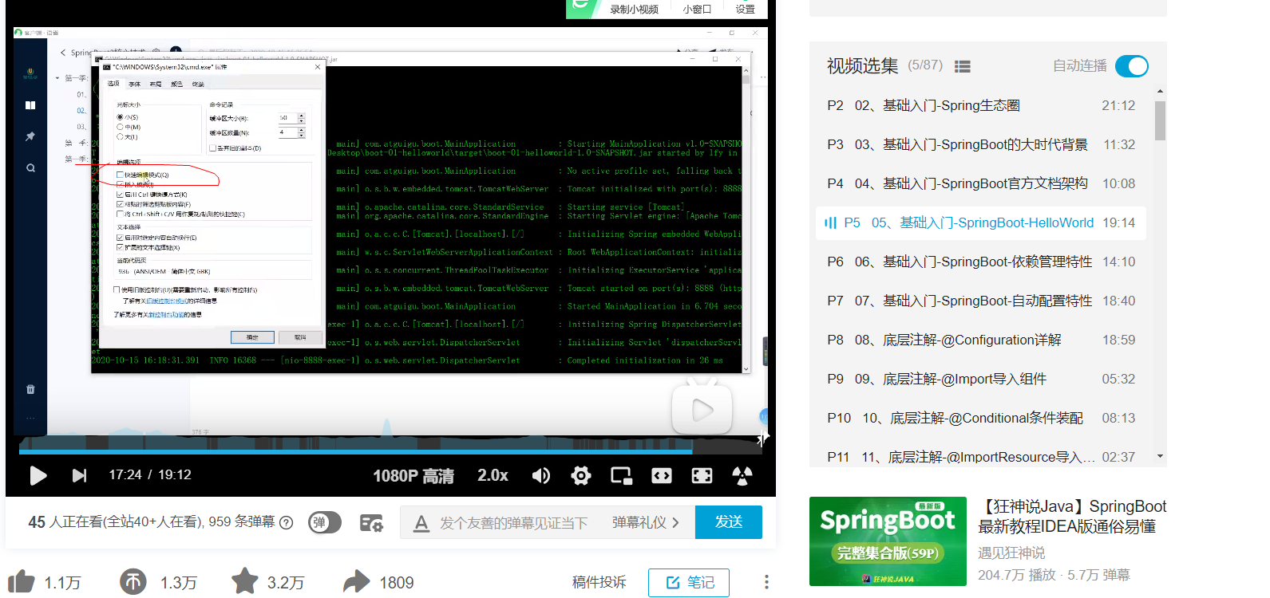Open the player settings gear icon

pyautogui.click(x=581, y=476)
